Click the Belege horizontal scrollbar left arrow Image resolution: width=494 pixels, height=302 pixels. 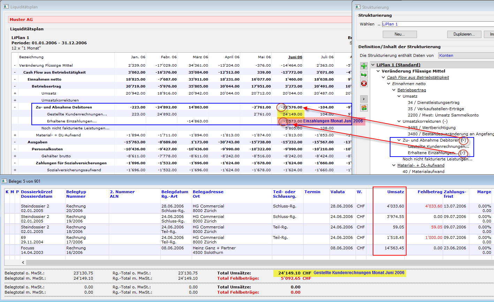(23, 262)
